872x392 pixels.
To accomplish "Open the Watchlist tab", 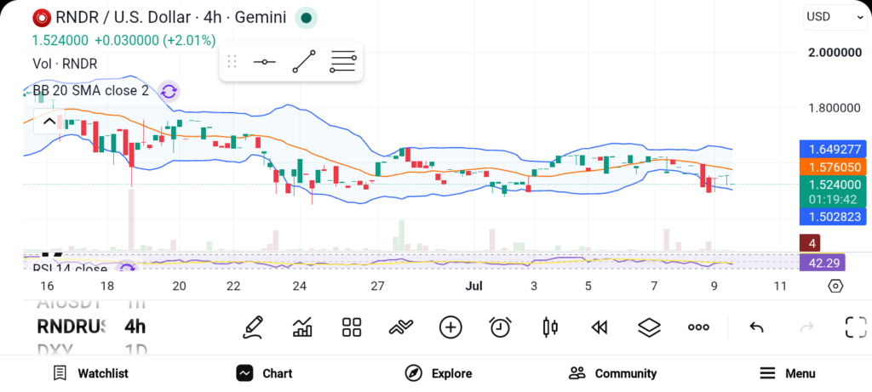I will coord(90,373).
